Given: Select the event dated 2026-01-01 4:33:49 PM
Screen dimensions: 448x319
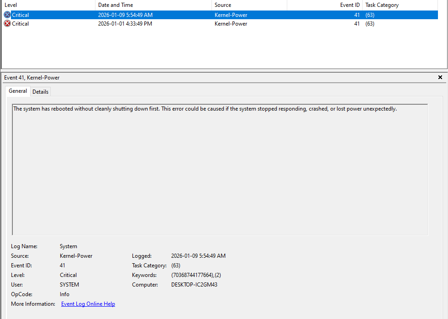Looking at the screenshot, I should click(x=220, y=24).
